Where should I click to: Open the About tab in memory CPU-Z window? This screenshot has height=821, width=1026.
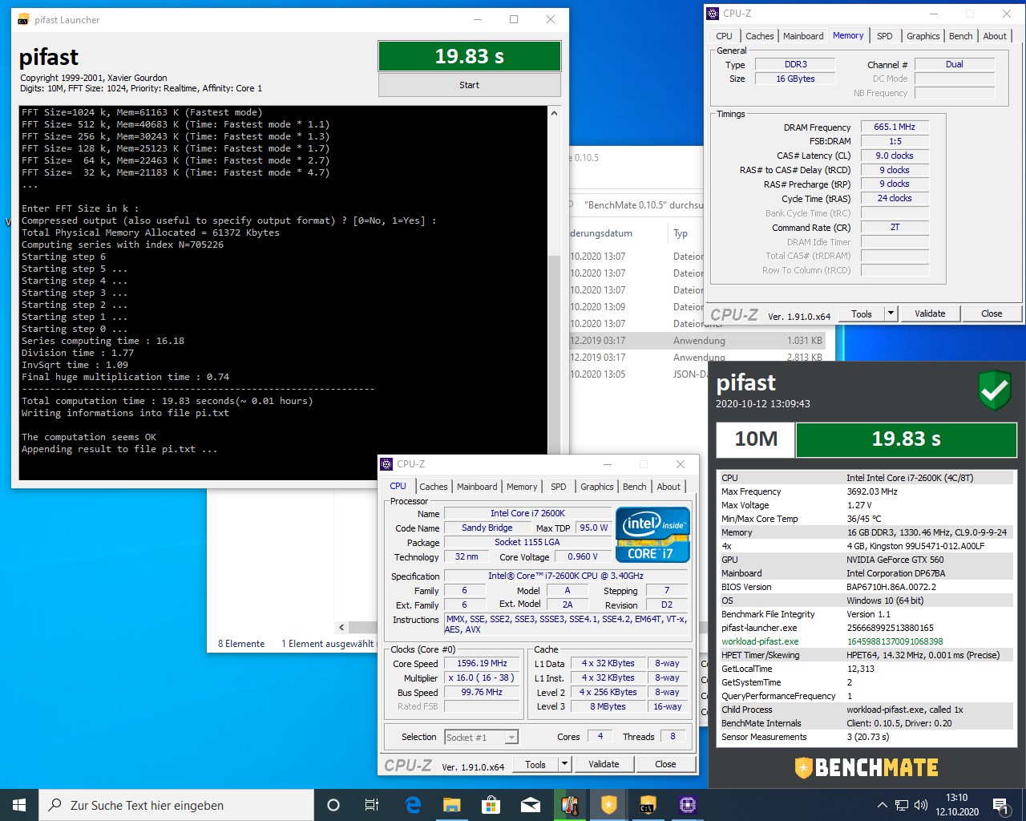(x=995, y=36)
